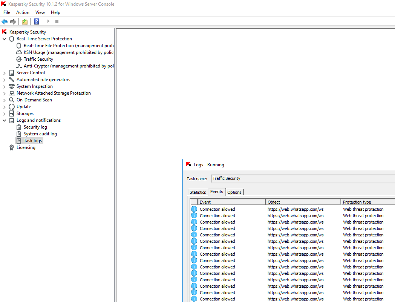The image size is (395, 302).
Task: Click the Task logs clipboard icon
Action: [18, 141]
